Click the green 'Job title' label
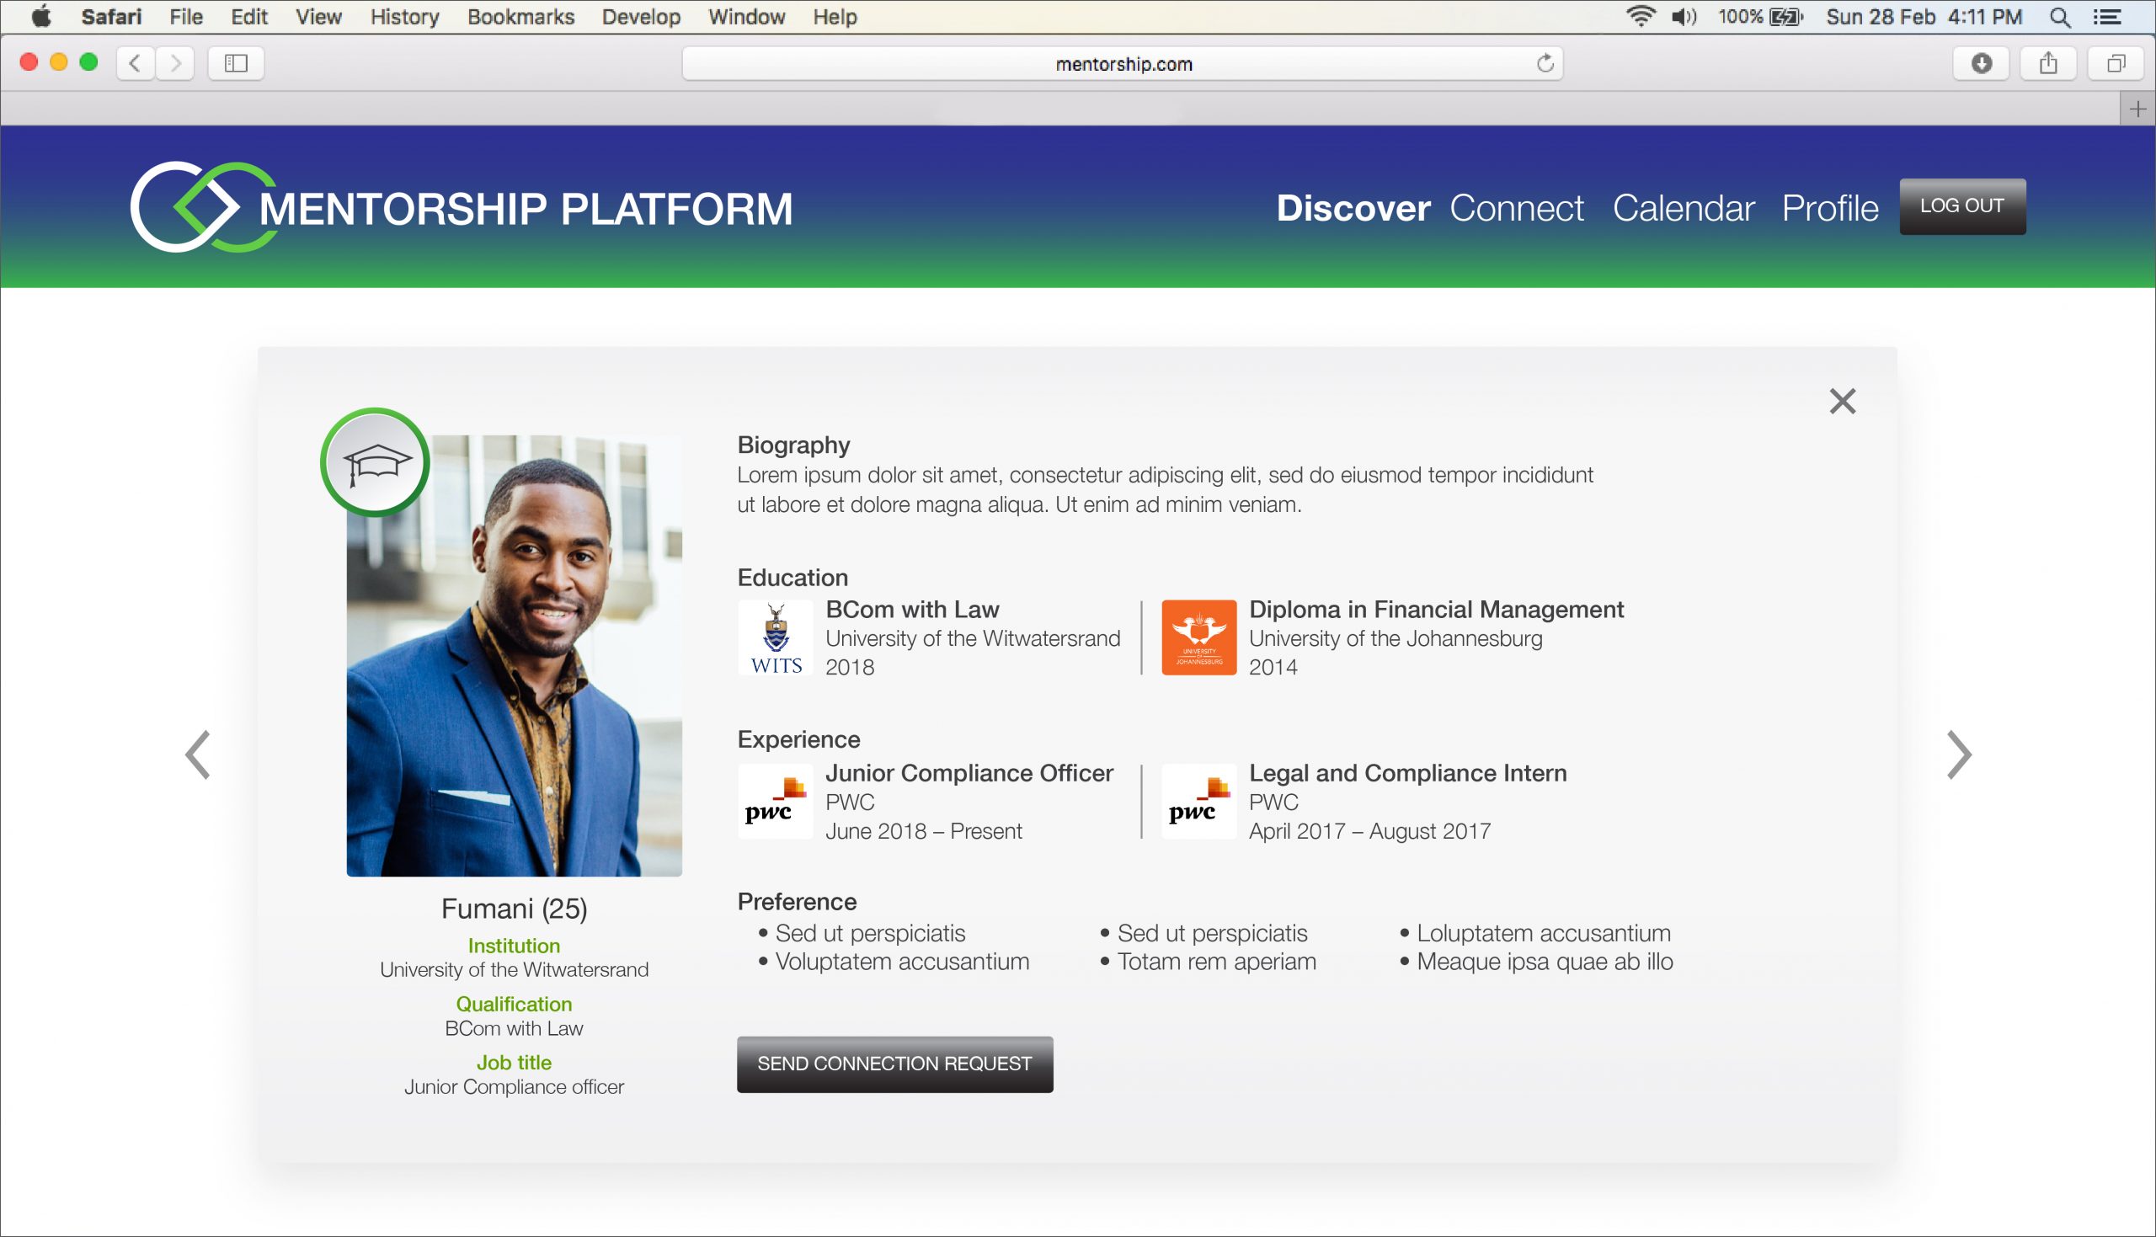This screenshot has height=1237, width=2156. coord(514,1062)
